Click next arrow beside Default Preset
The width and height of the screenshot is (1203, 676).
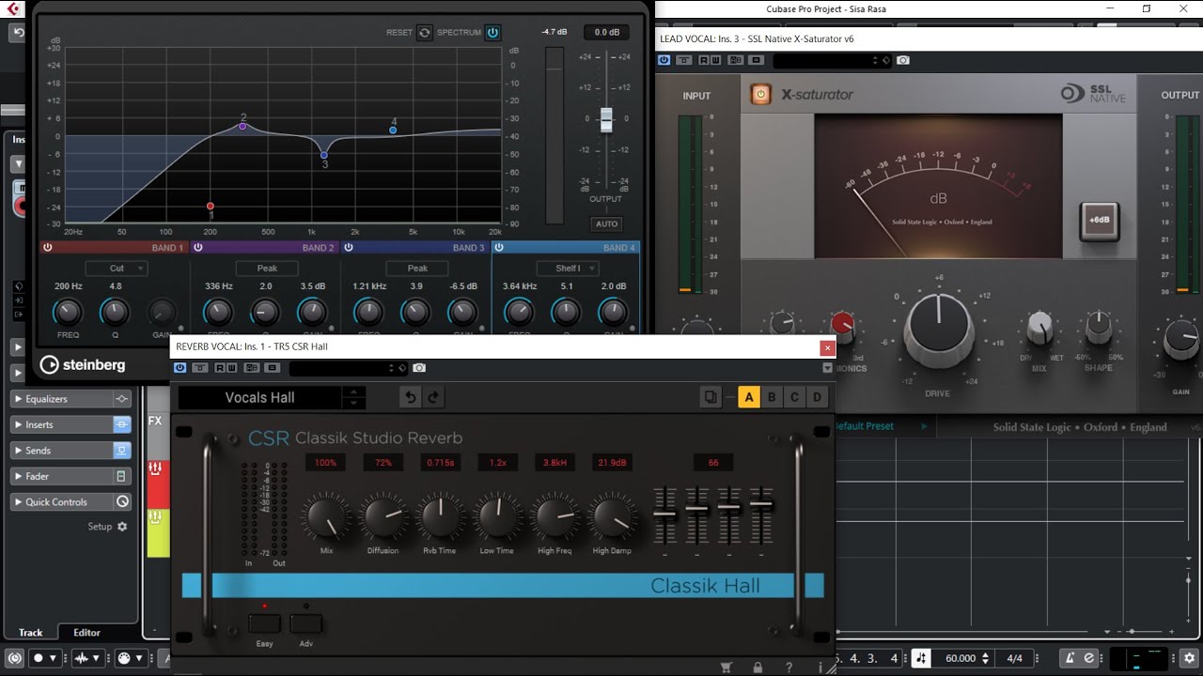924,426
